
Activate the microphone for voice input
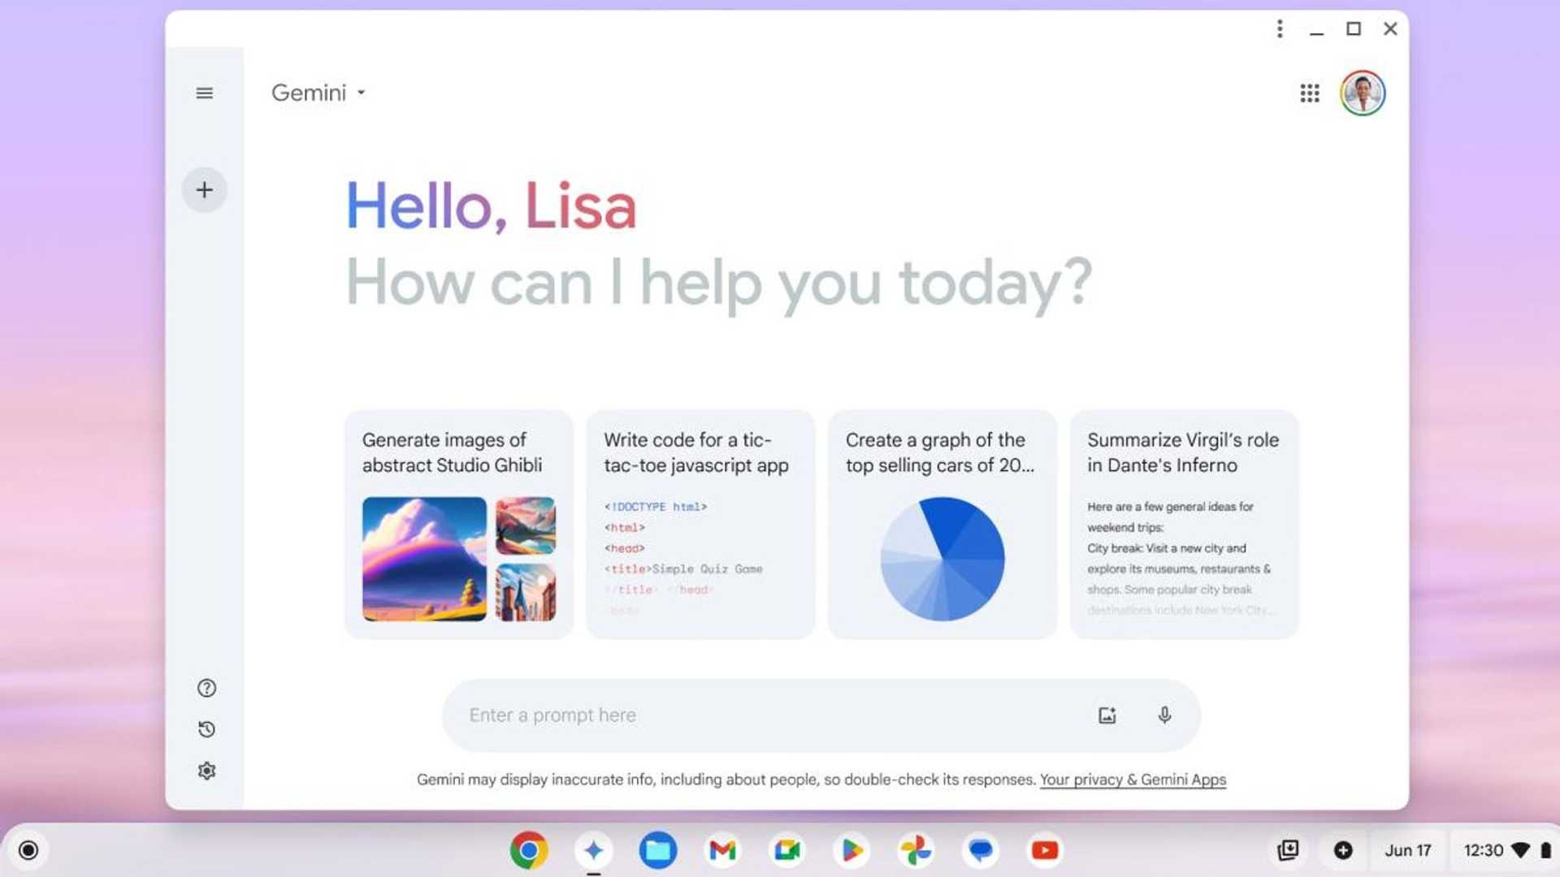coord(1164,715)
